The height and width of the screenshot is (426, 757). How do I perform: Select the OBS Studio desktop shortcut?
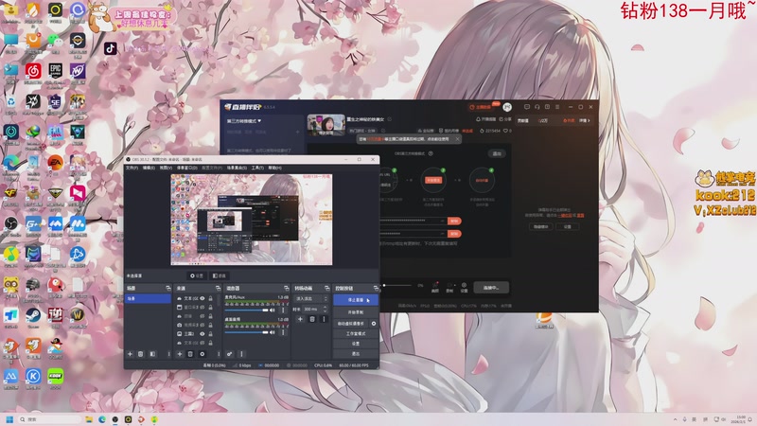pos(10,224)
